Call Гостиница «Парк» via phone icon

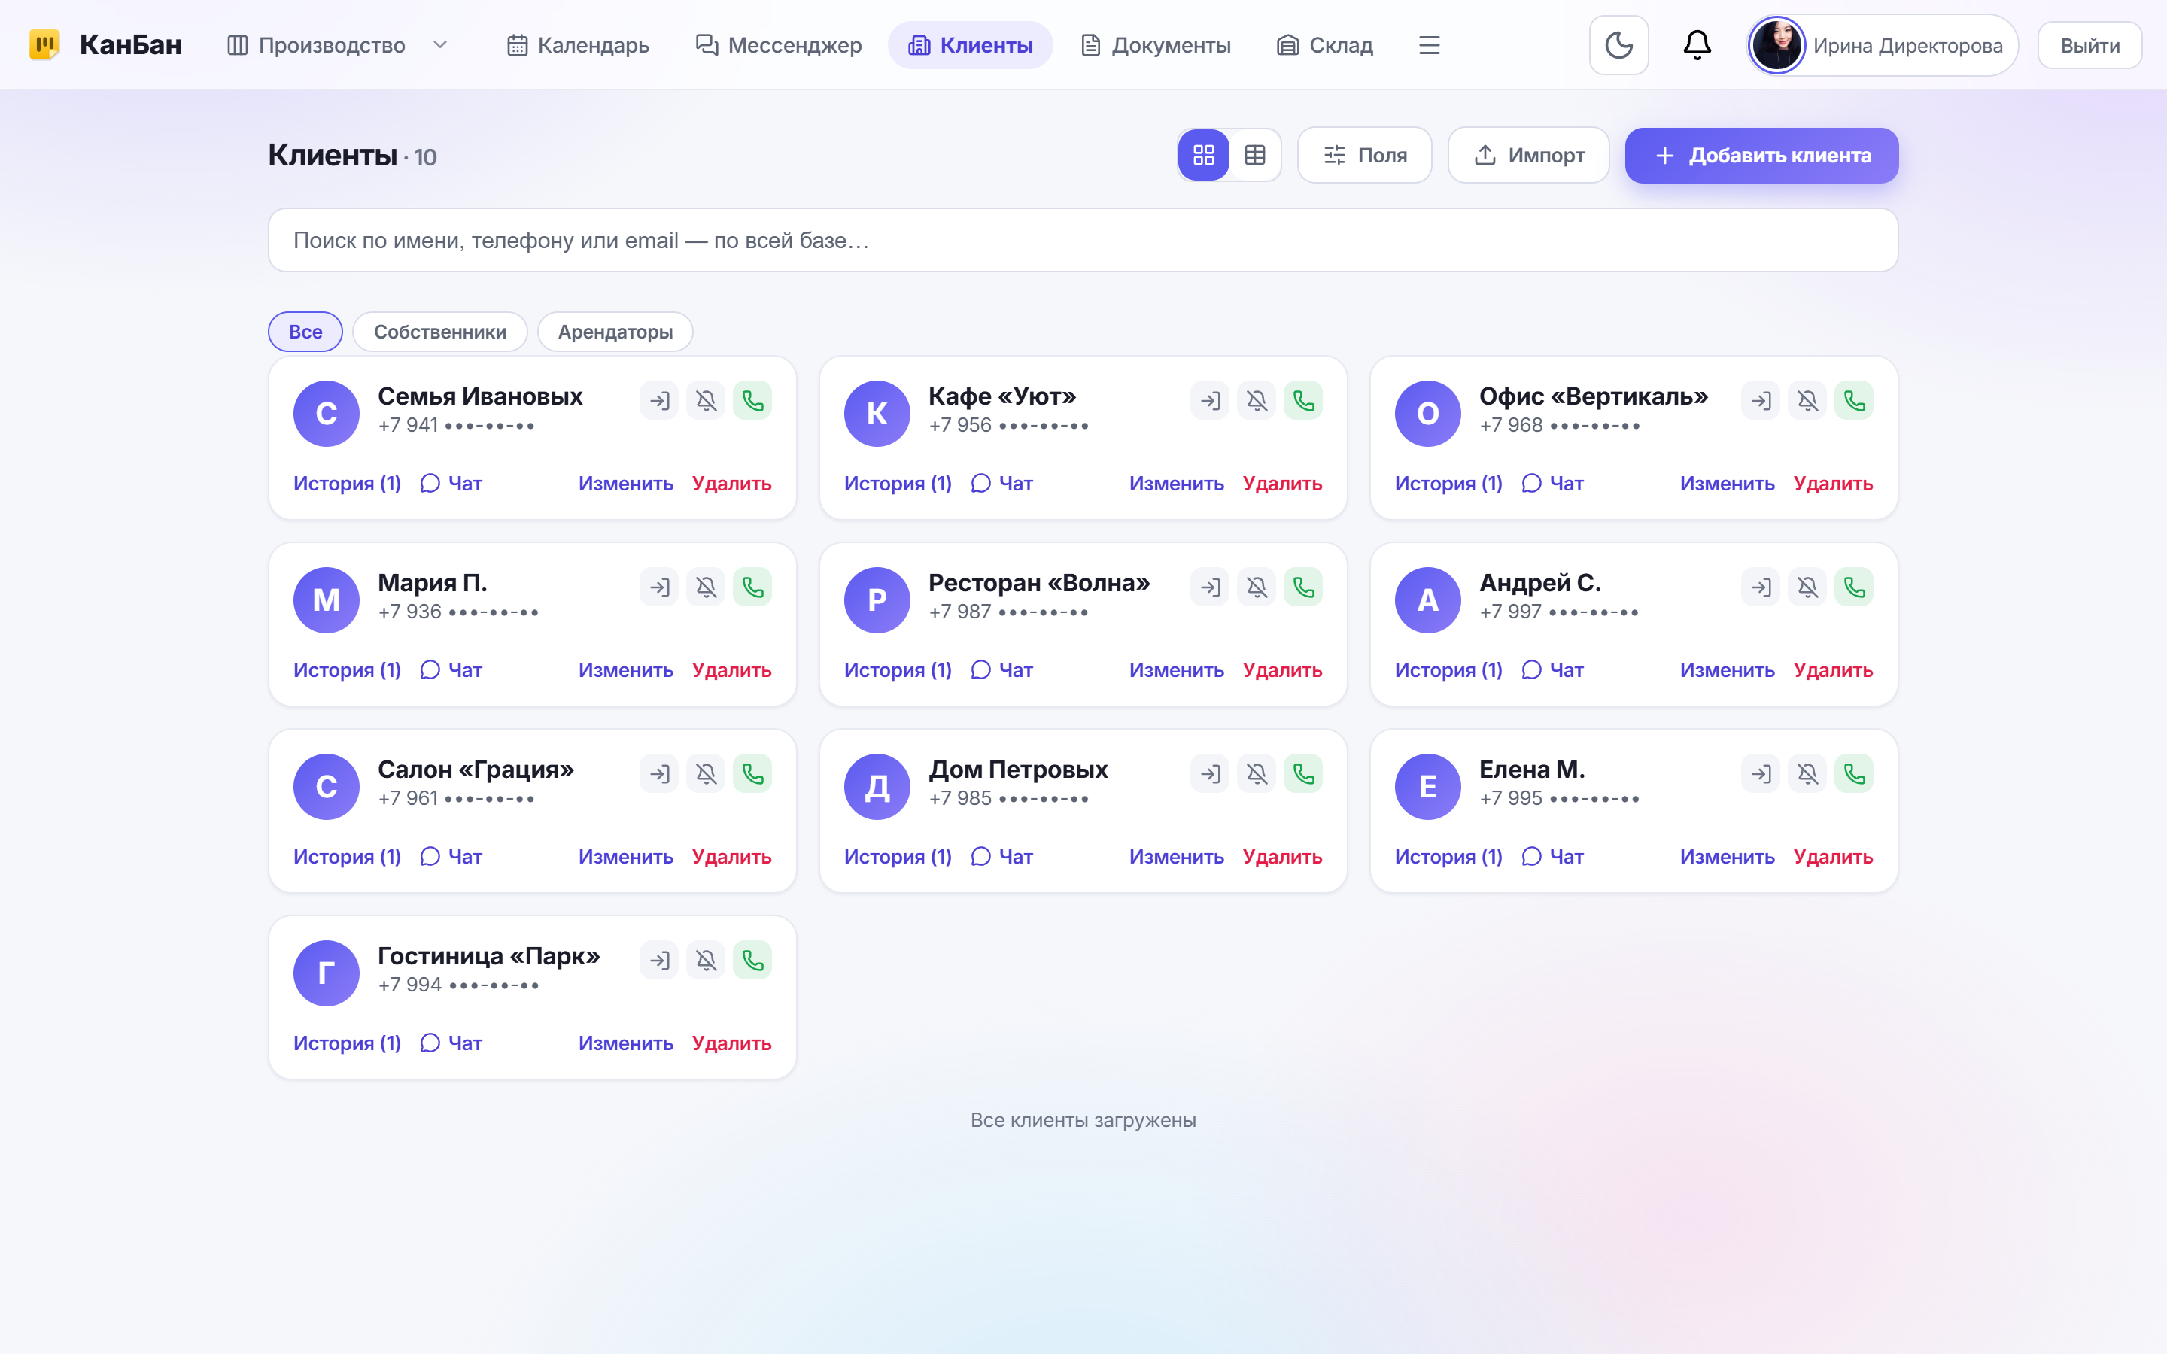(x=752, y=960)
